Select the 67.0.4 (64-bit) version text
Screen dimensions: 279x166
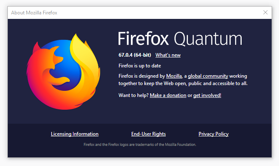135,55
